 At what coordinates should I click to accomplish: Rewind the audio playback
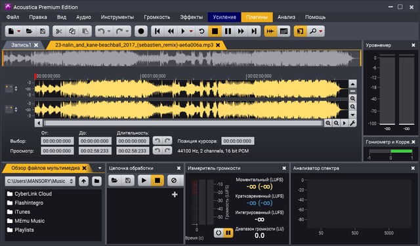(171, 31)
